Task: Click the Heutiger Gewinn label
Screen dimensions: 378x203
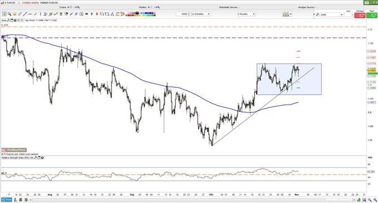Action: (x=306, y=7)
